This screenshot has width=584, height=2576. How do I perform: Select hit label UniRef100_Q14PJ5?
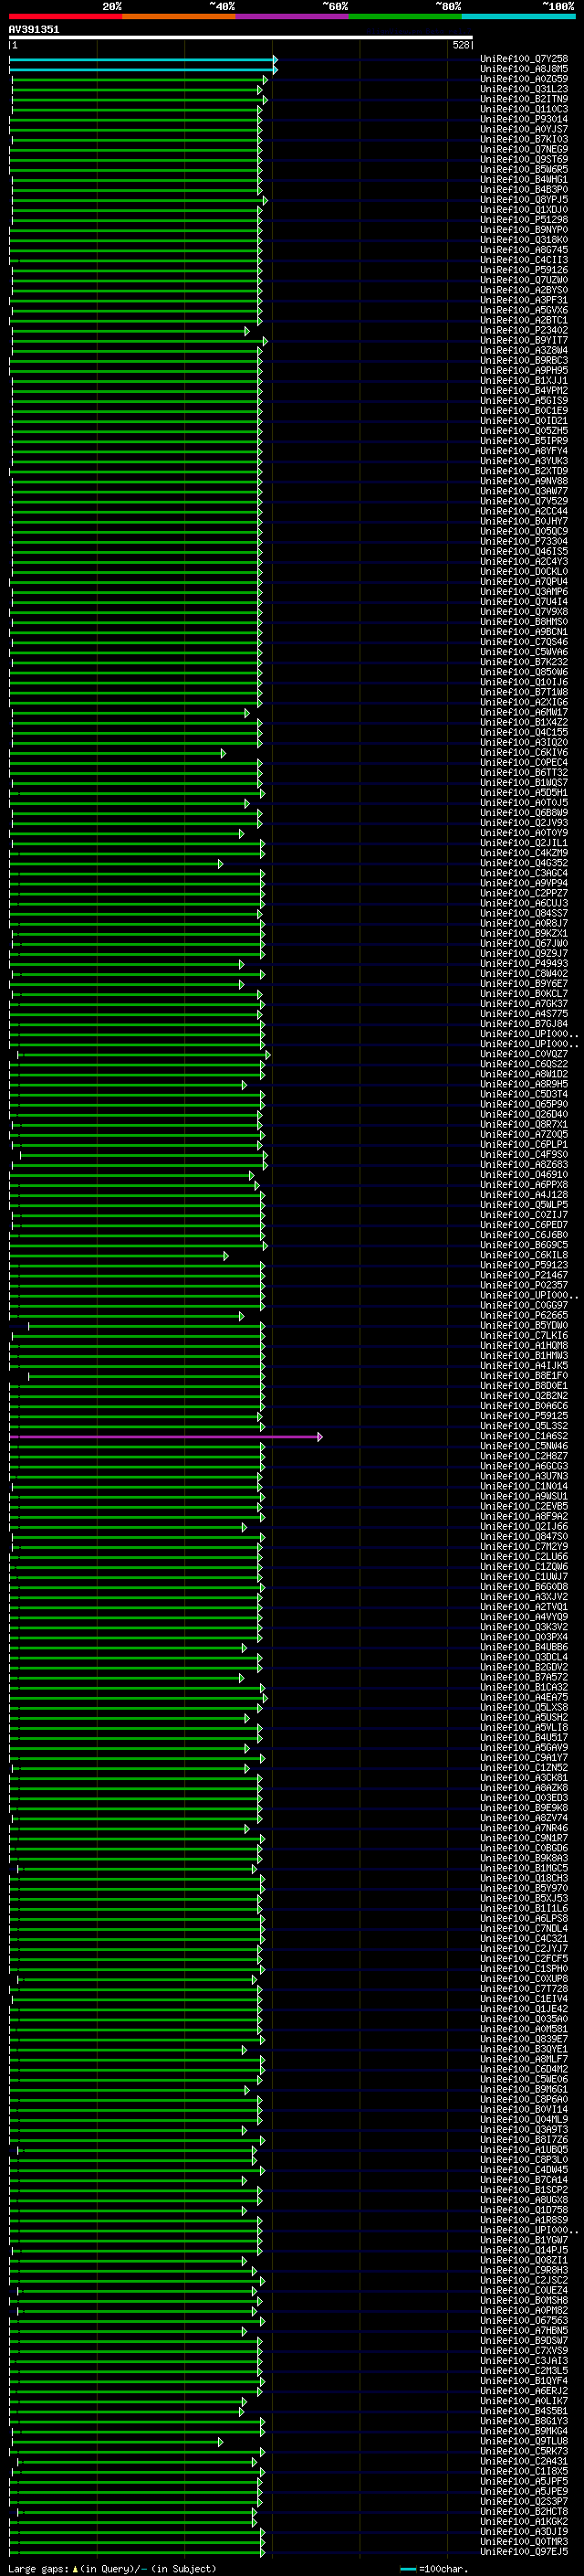coord(523,2250)
